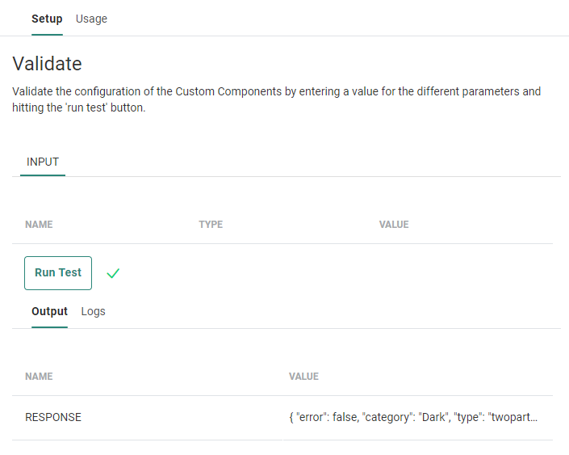Viewport: 569px width, 455px height.
Task: Click the validation description paragraph
Action: [277, 99]
